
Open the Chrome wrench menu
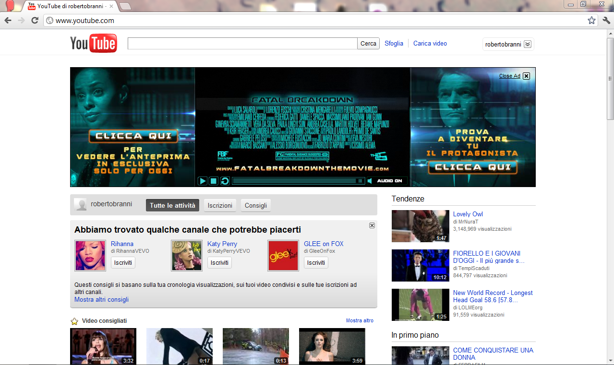pos(606,21)
